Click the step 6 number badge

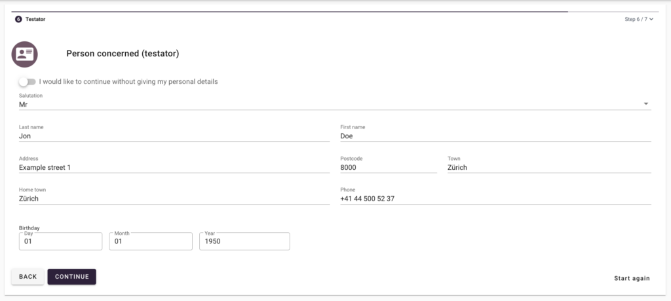pyautogui.click(x=18, y=19)
